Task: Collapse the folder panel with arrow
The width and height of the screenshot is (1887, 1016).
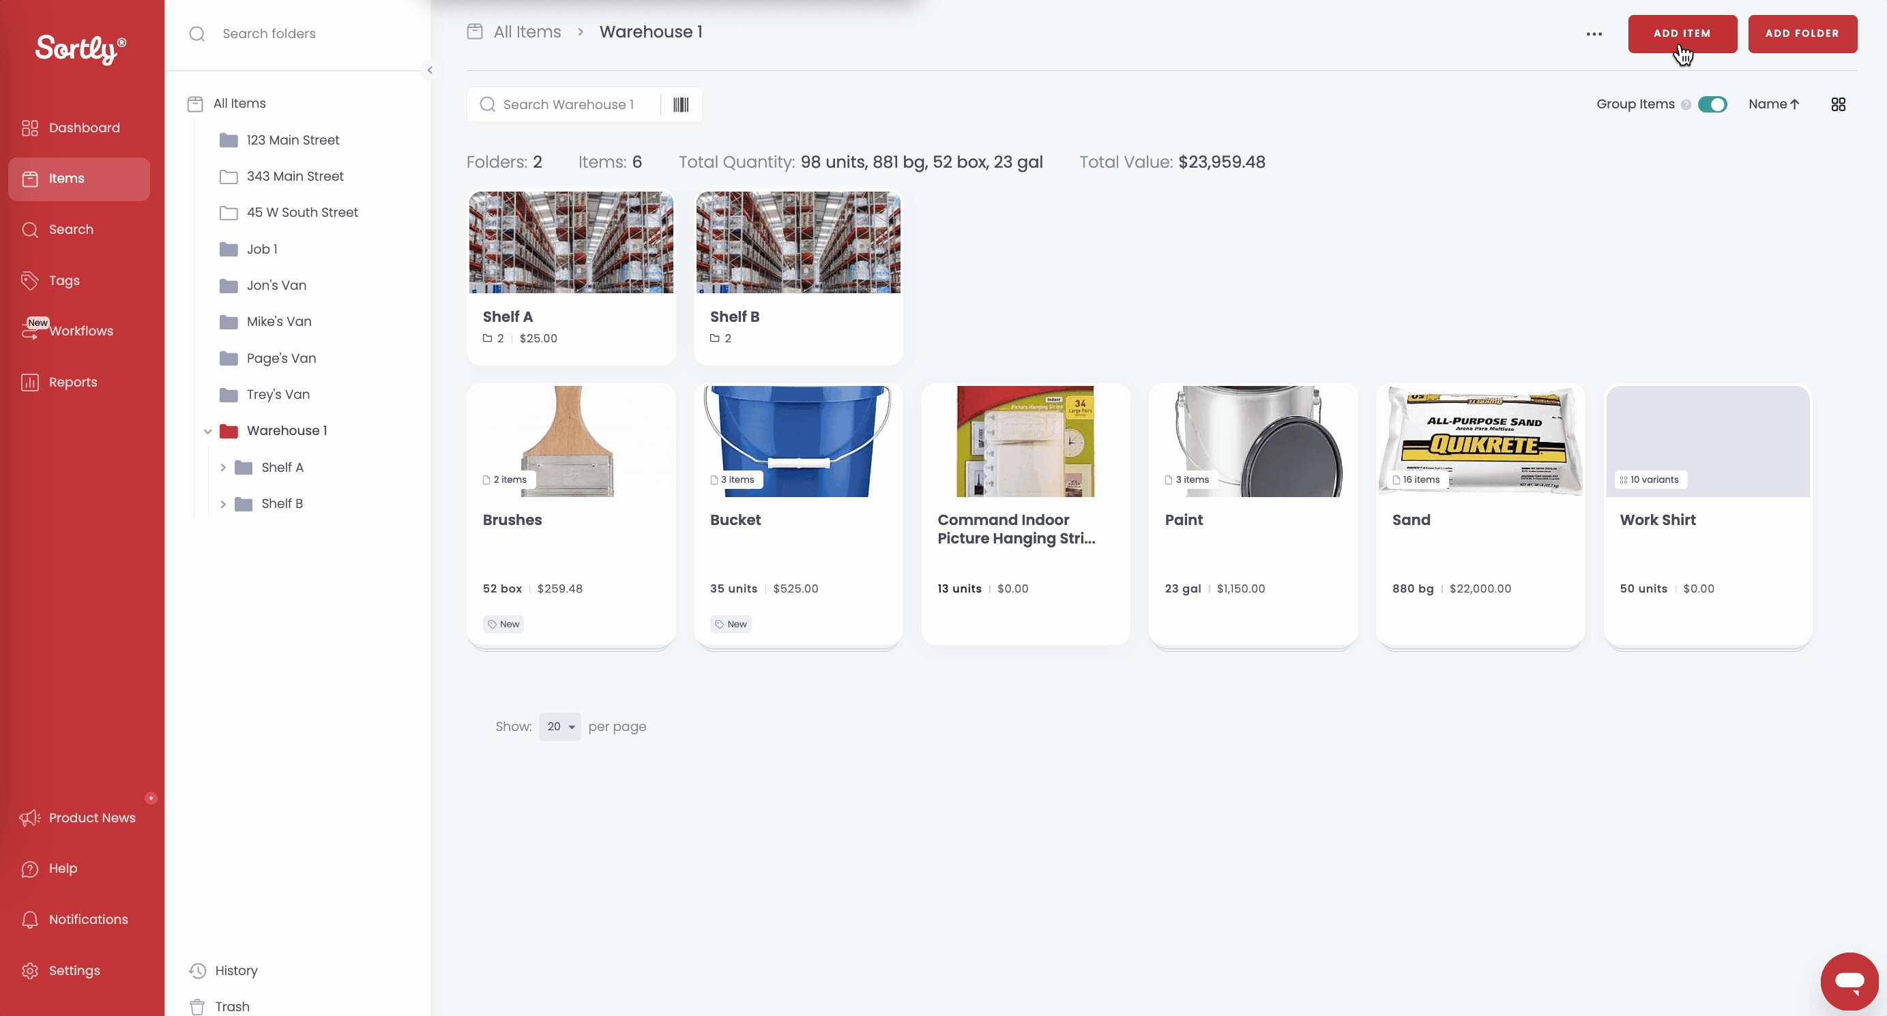Action: (x=430, y=70)
